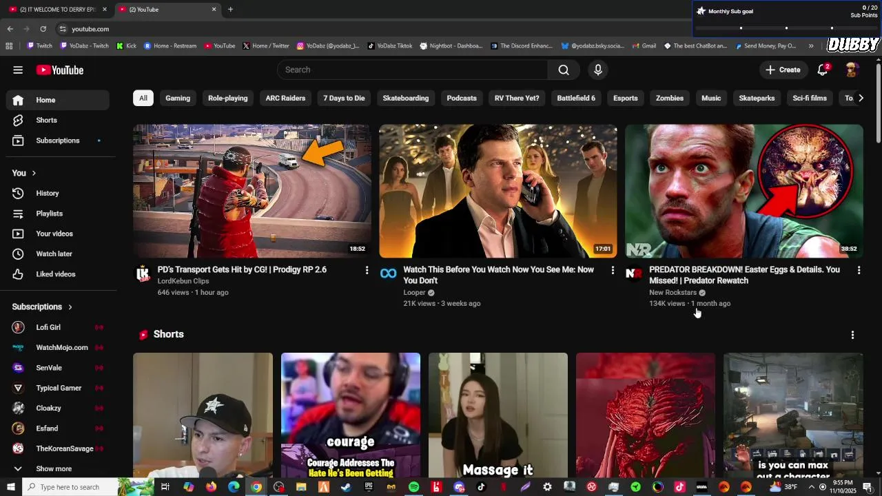This screenshot has height=496, width=882.
Task: Open the account avatar menu
Action: pos(852,70)
